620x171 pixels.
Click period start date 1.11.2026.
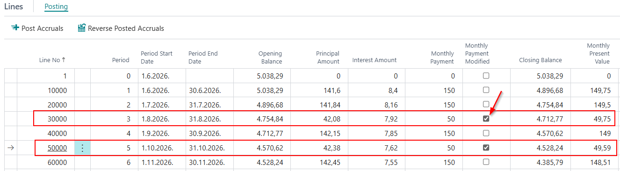coord(157,163)
